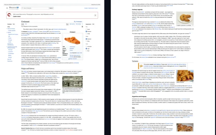Select Standard text size

(86, 31)
